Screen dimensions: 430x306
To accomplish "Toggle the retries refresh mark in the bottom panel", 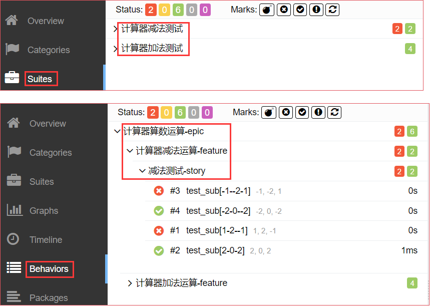I will [x=334, y=112].
